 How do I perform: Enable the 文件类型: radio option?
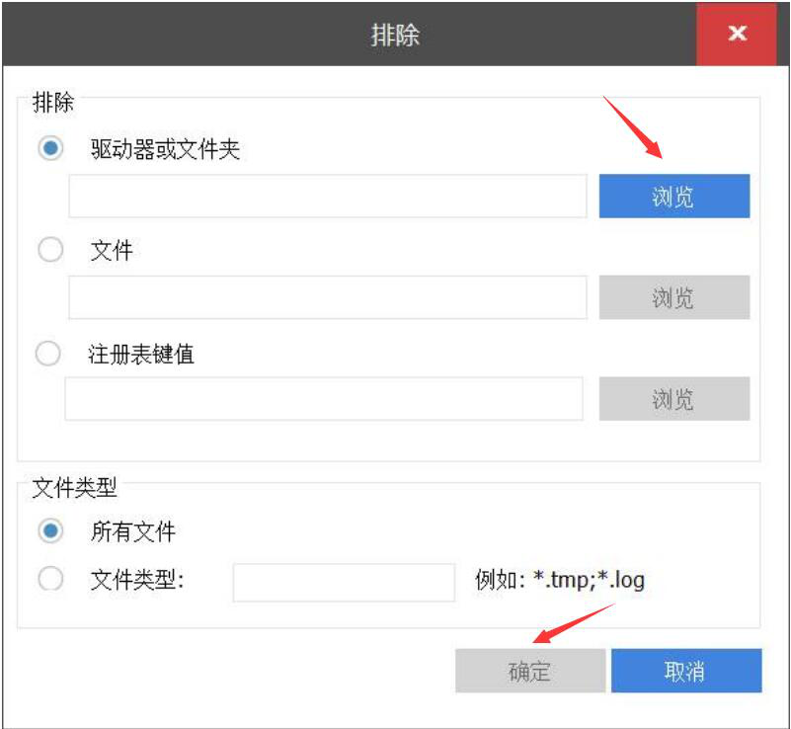point(49,579)
